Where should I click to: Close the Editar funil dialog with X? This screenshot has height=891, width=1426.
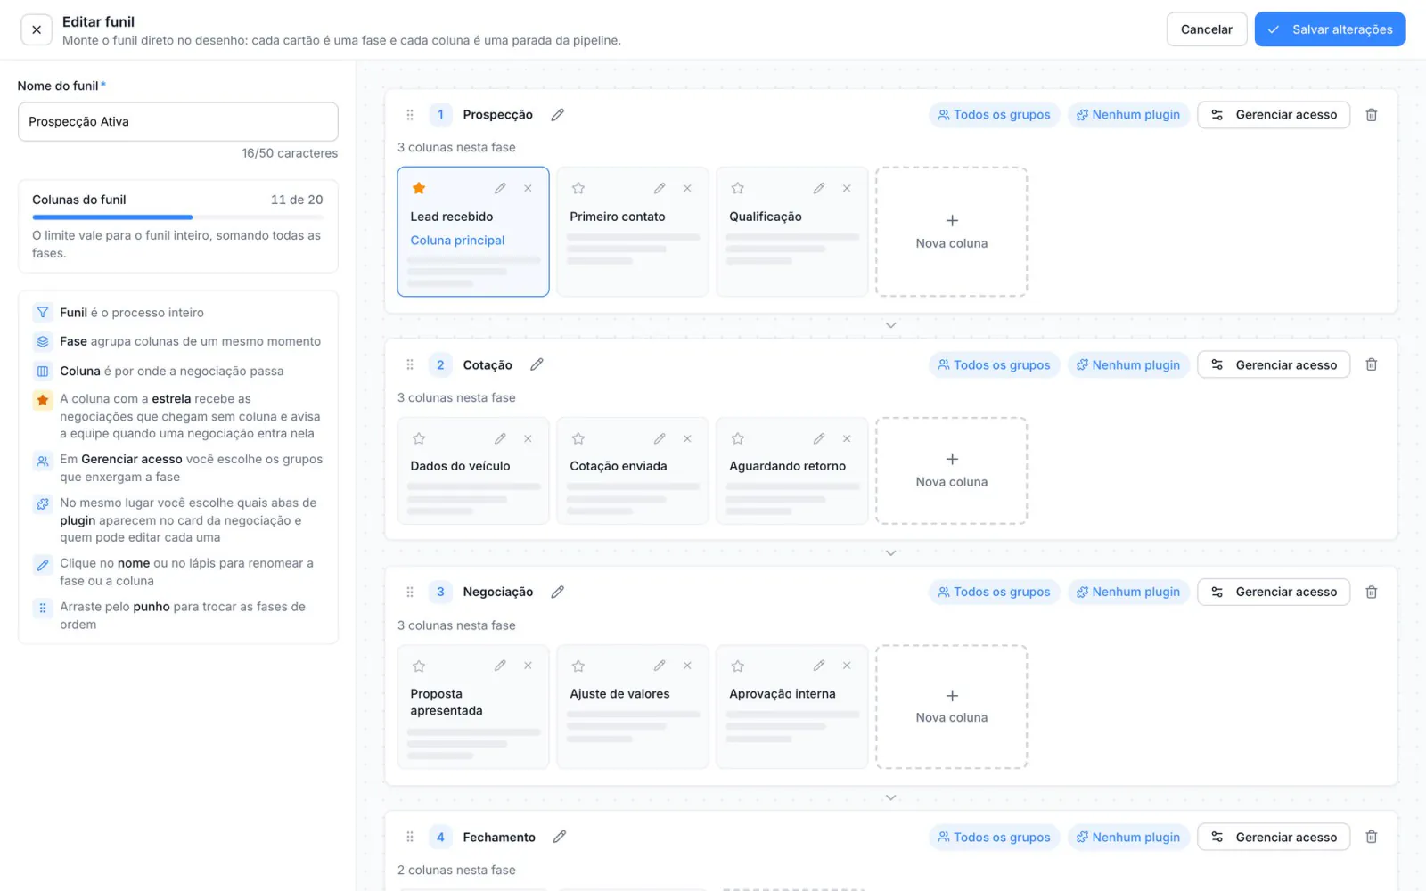point(37,29)
